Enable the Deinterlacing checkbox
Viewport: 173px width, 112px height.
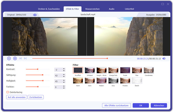pos(7,92)
